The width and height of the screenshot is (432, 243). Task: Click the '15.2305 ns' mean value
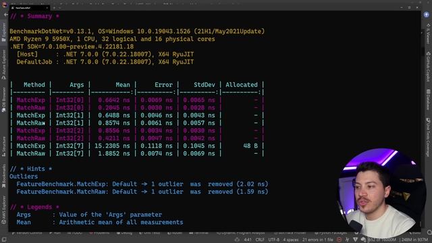(x=112, y=146)
